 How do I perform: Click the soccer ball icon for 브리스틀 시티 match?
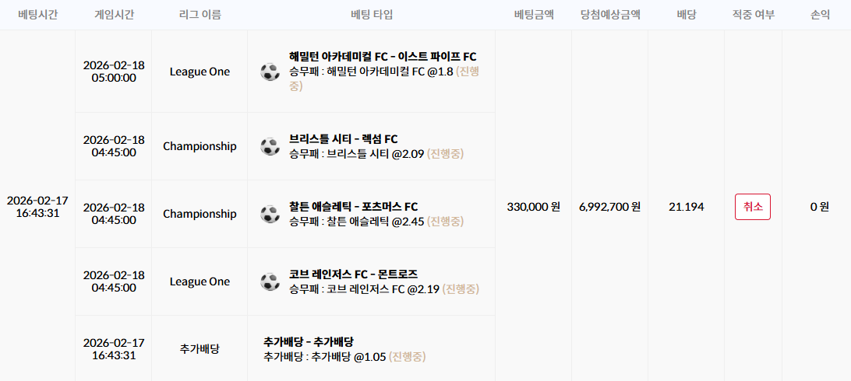pos(270,146)
